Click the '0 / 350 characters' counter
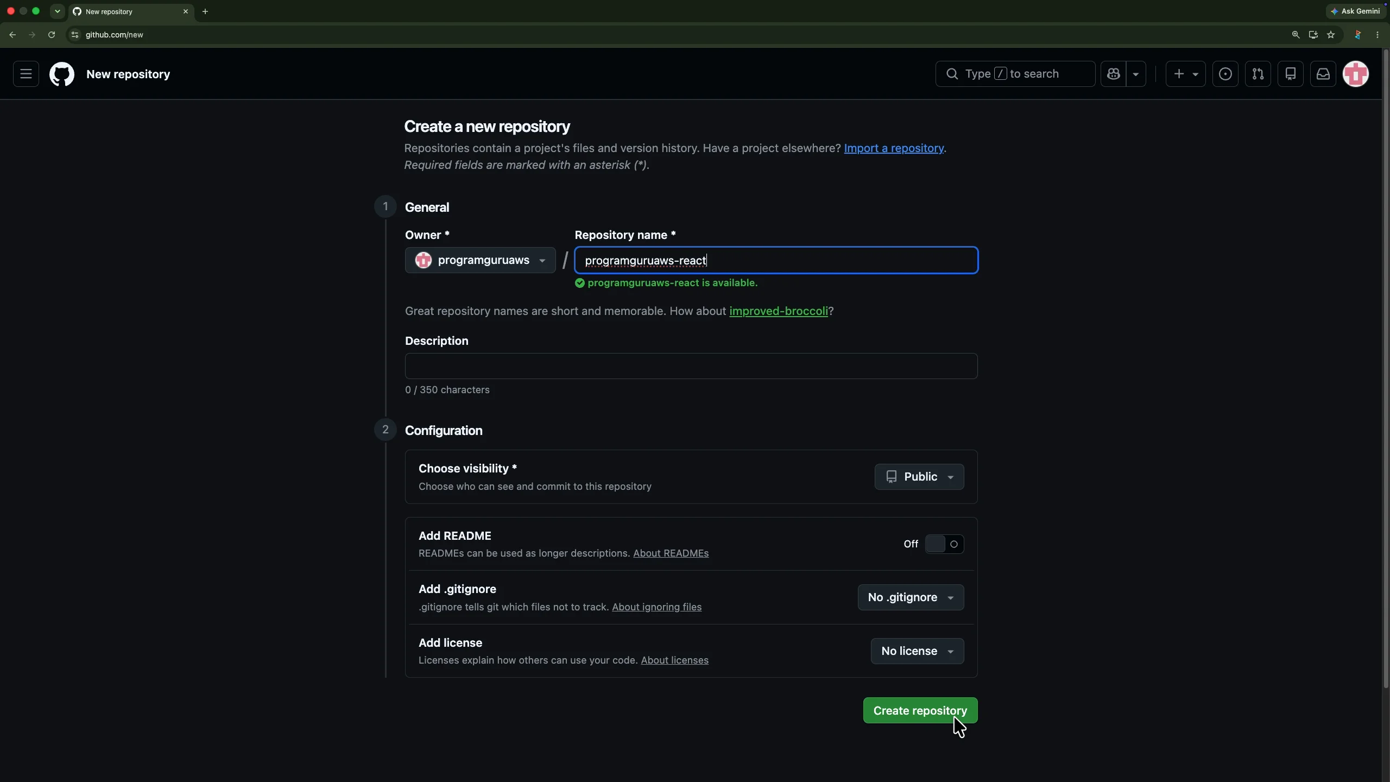 pos(447,390)
